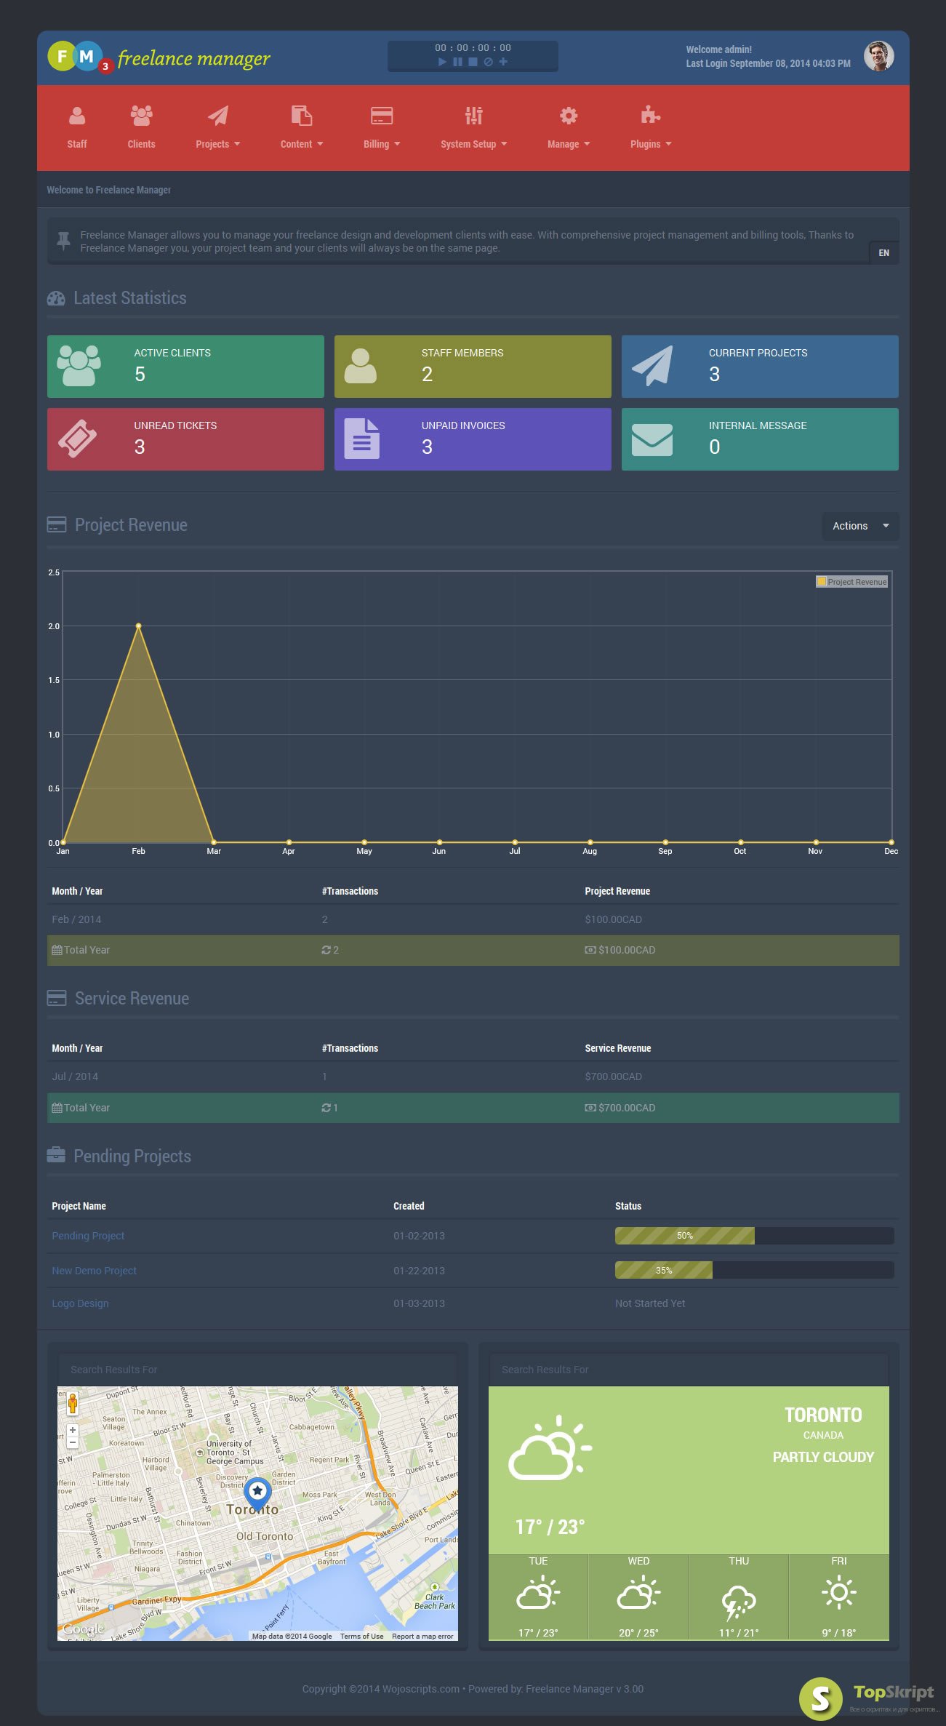Viewport: 946px width, 1726px height.
Task: Open the Current Projects statistics card
Action: point(760,367)
